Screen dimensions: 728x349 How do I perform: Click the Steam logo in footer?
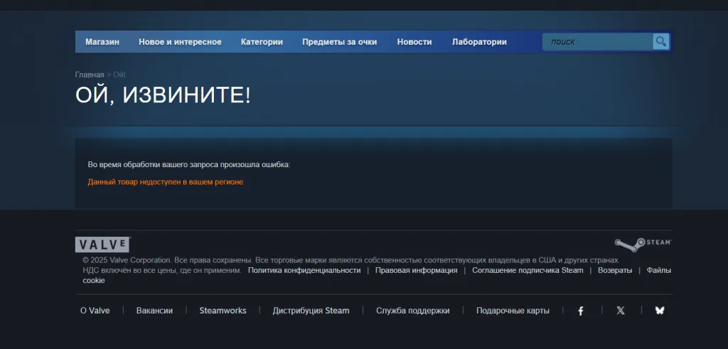pos(643,244)
